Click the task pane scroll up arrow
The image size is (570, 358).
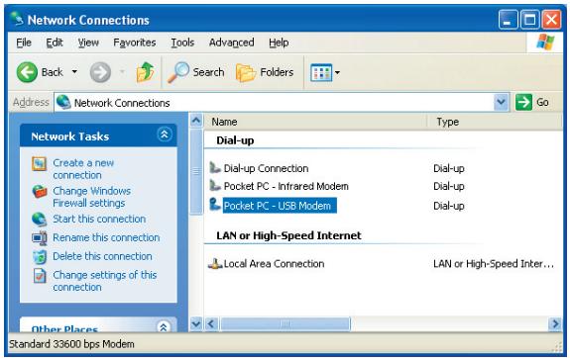[196, 121]
